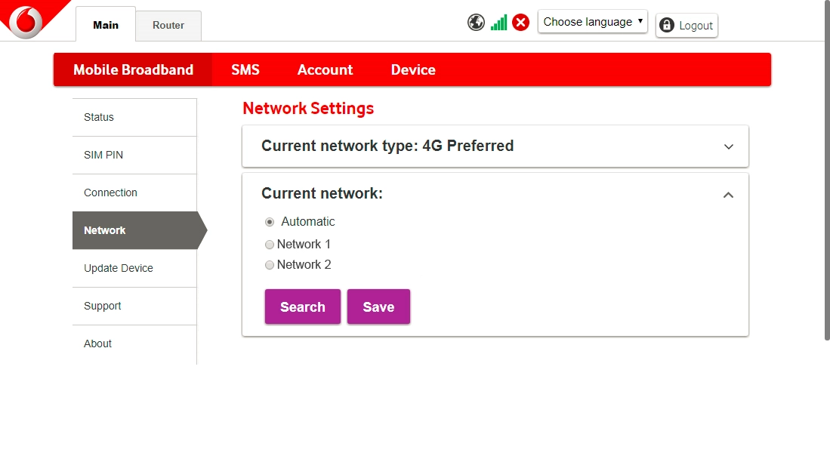This screenshot has height=459, width=830.
Task: Open the Account menu
Action: tap(325, 69)
